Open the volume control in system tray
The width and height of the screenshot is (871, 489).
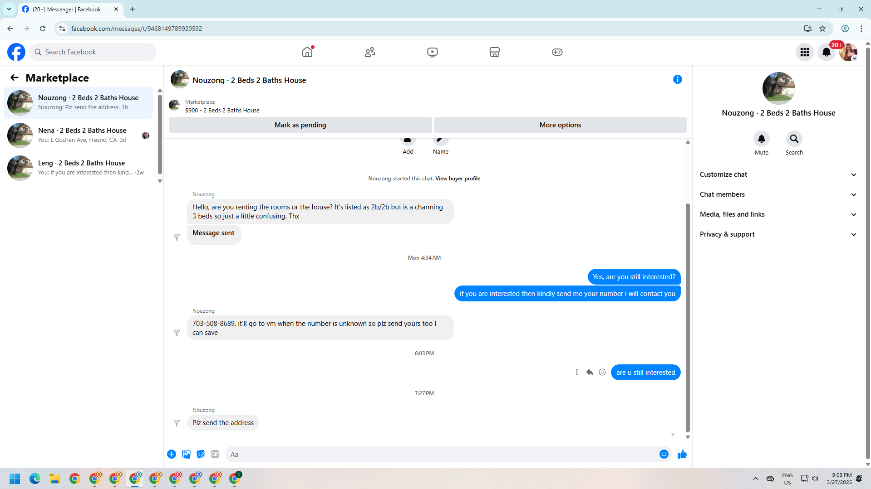(815, 479)
